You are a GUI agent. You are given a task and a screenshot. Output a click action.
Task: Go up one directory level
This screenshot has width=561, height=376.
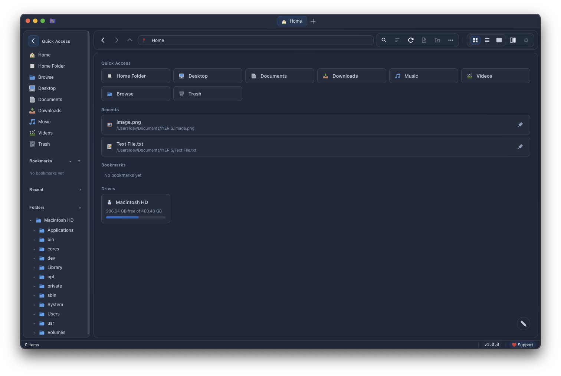pyautogui.click(x=130, y=40)
